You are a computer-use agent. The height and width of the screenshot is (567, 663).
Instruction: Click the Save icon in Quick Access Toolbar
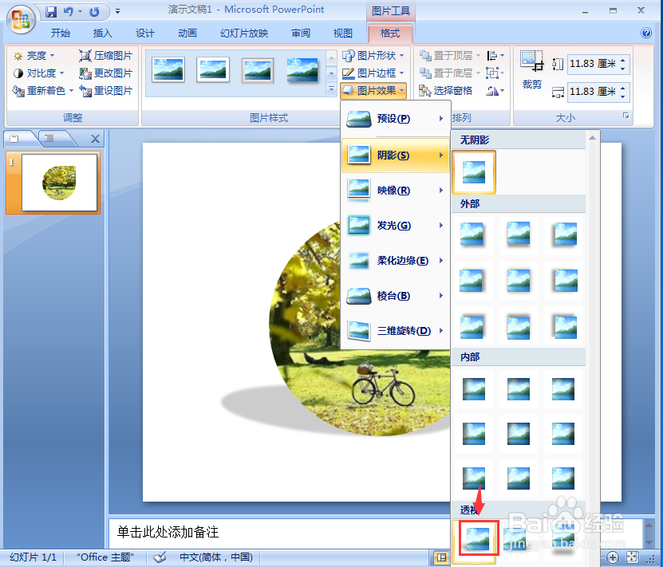coord(50,10)
